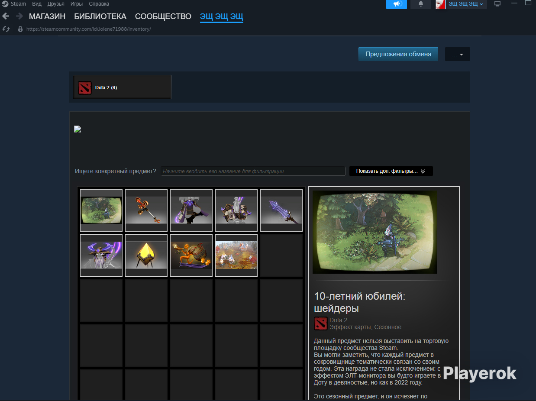Click the item filter search field
This screenshot has height=401, width=536.
pyautogui.click(x=253, y=171)
